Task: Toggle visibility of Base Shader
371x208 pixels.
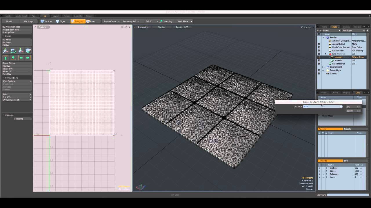Action: 319,51
